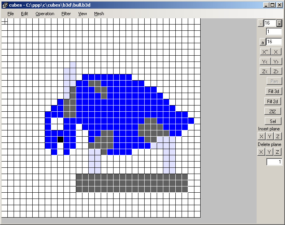Click the crosshair-marked cell at grid top-left corner

click(x=5, y=21)
